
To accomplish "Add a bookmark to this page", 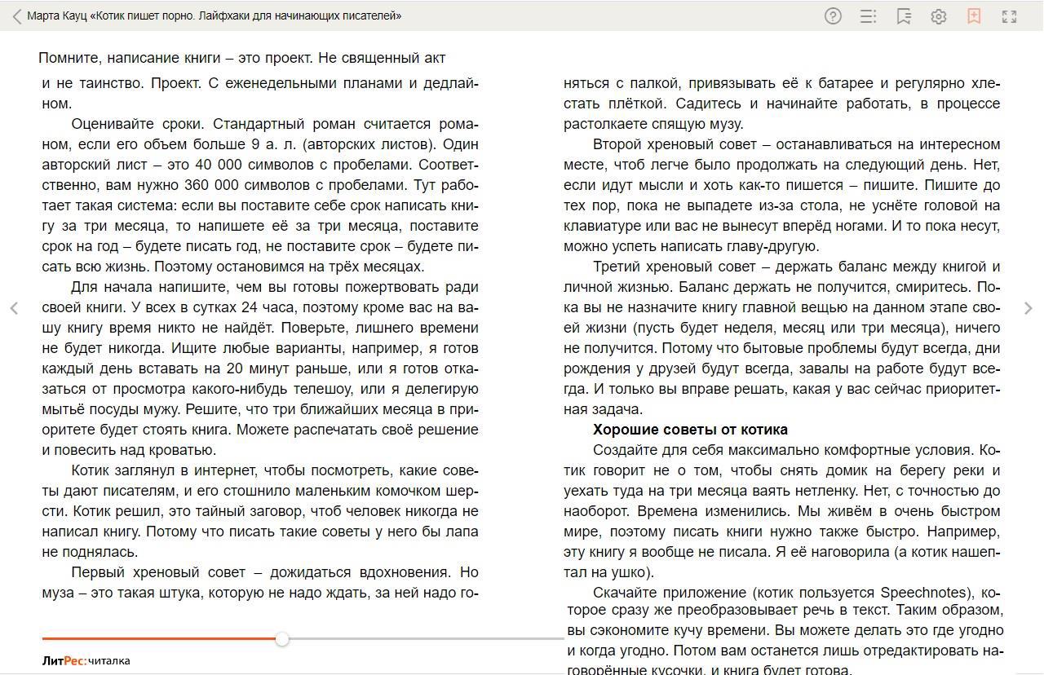I will click(x=974, y=16).
